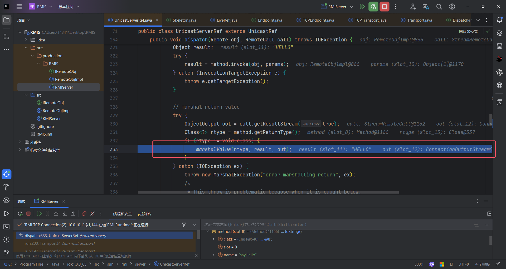The image size is (506, 269).
Task: Open the Project view dropdown
Action: pos(24,20)
